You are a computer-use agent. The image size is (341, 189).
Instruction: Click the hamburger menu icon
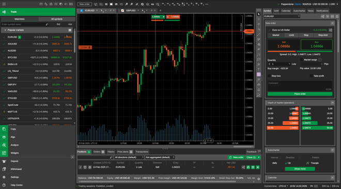pos(4,4)
